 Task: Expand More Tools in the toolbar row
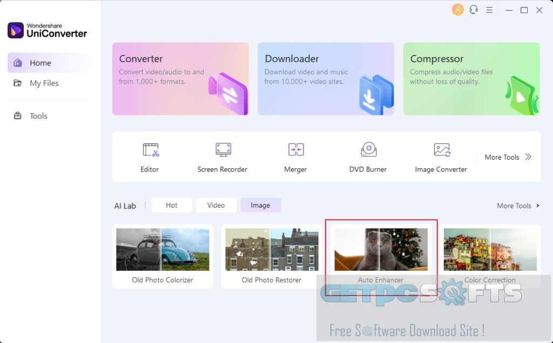point(508,157)
